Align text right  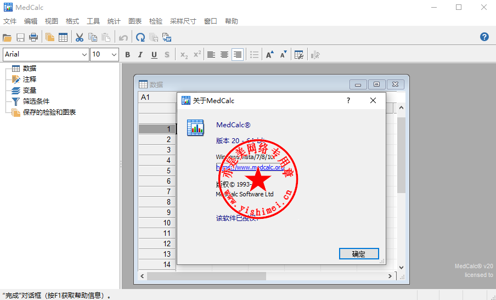click(x=238, y=55)
